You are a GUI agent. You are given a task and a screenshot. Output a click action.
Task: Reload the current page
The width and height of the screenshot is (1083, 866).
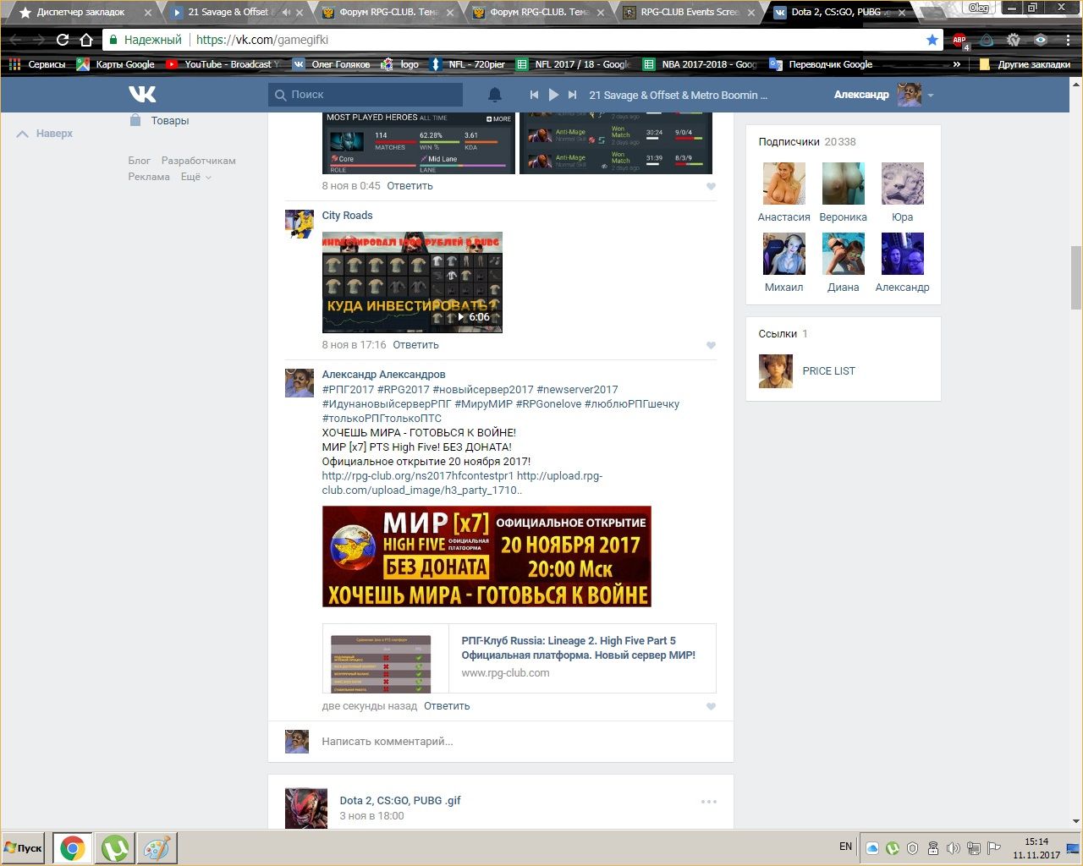(63, 40)
